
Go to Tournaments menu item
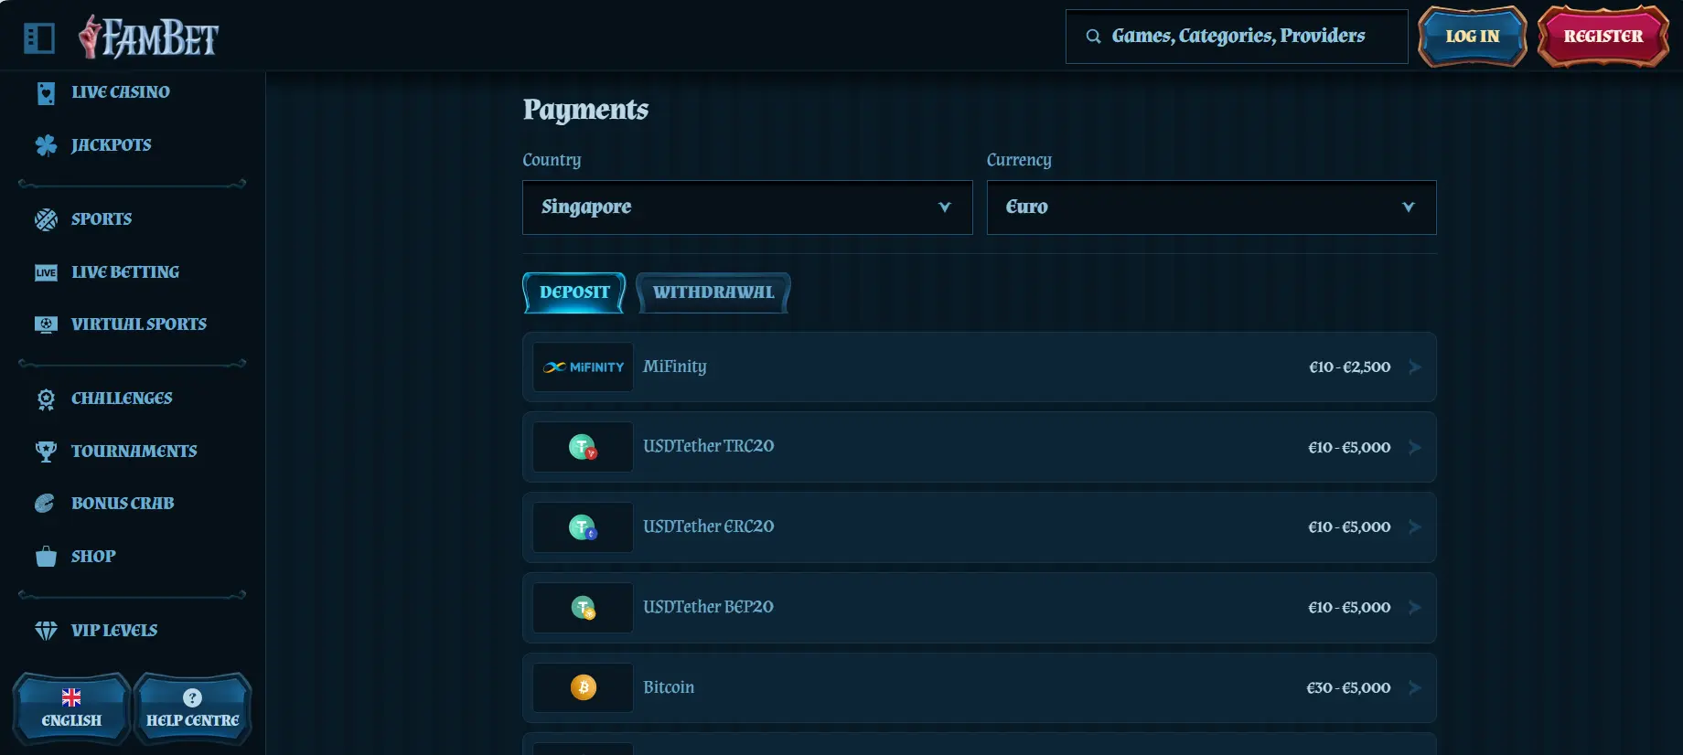133,452
